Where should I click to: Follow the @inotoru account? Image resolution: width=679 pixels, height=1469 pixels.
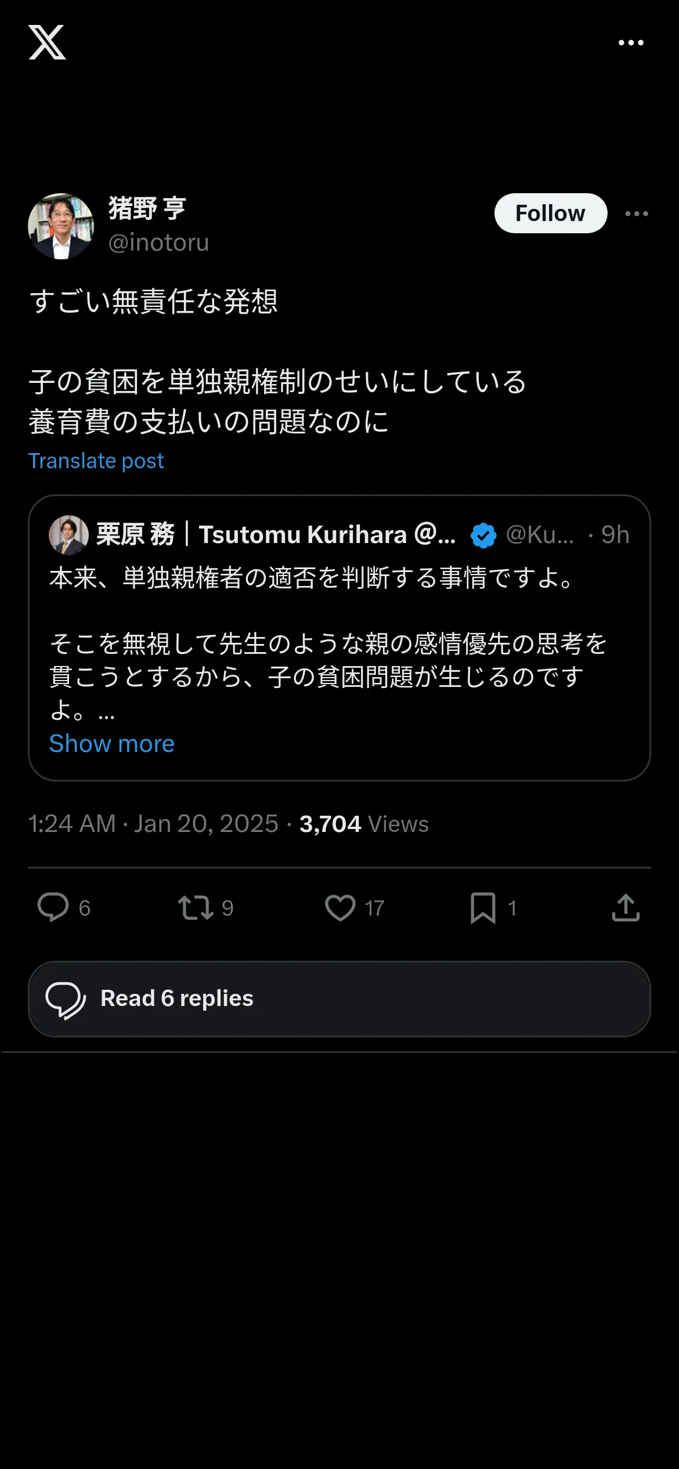550,214
